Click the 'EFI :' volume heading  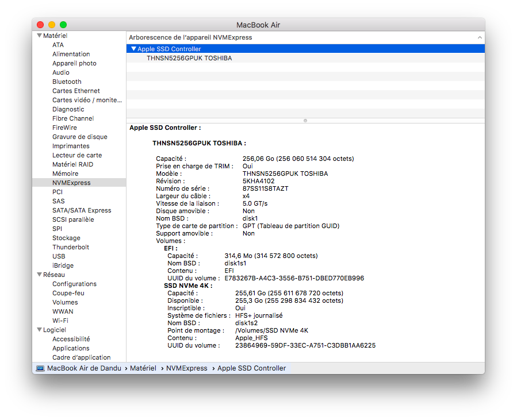(x=171, y=248)
